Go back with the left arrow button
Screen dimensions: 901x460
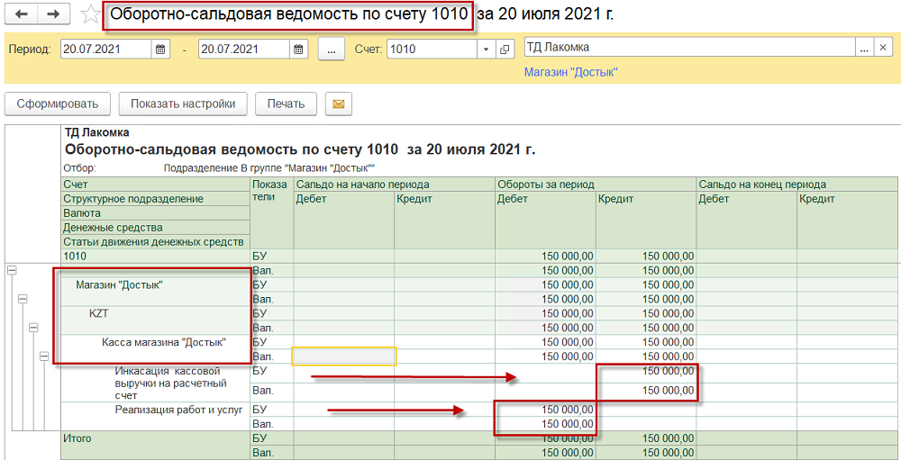click(23, 14)
